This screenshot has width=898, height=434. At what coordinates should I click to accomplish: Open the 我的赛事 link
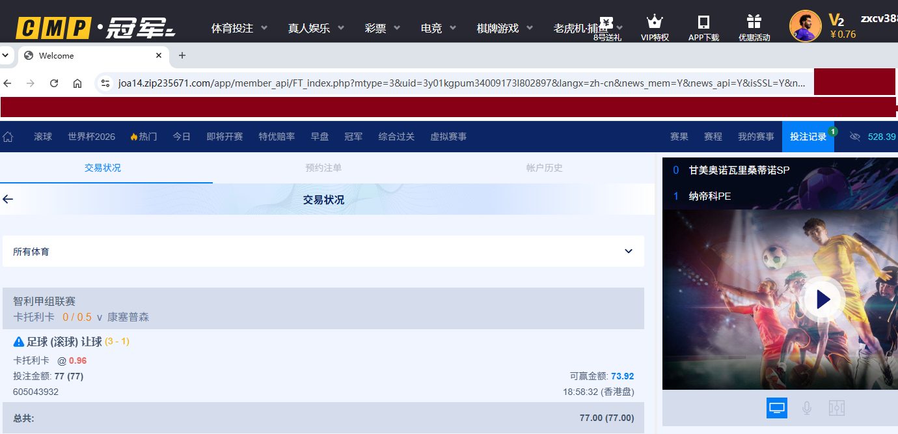(x=756, y=137)
